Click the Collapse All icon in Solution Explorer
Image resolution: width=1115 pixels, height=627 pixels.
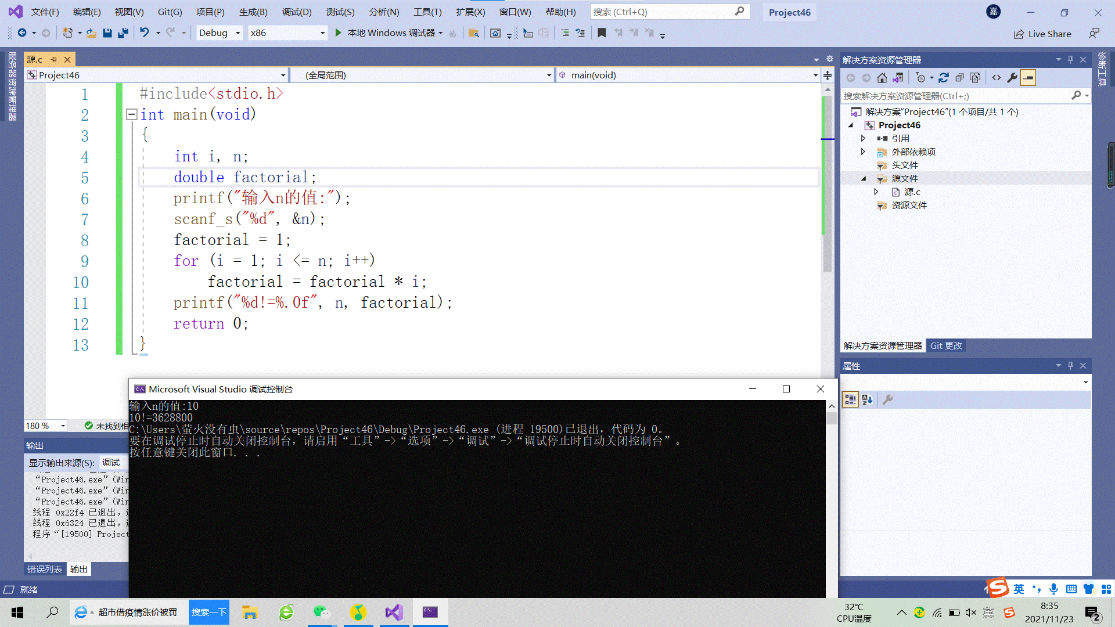(x=959, y=78)
